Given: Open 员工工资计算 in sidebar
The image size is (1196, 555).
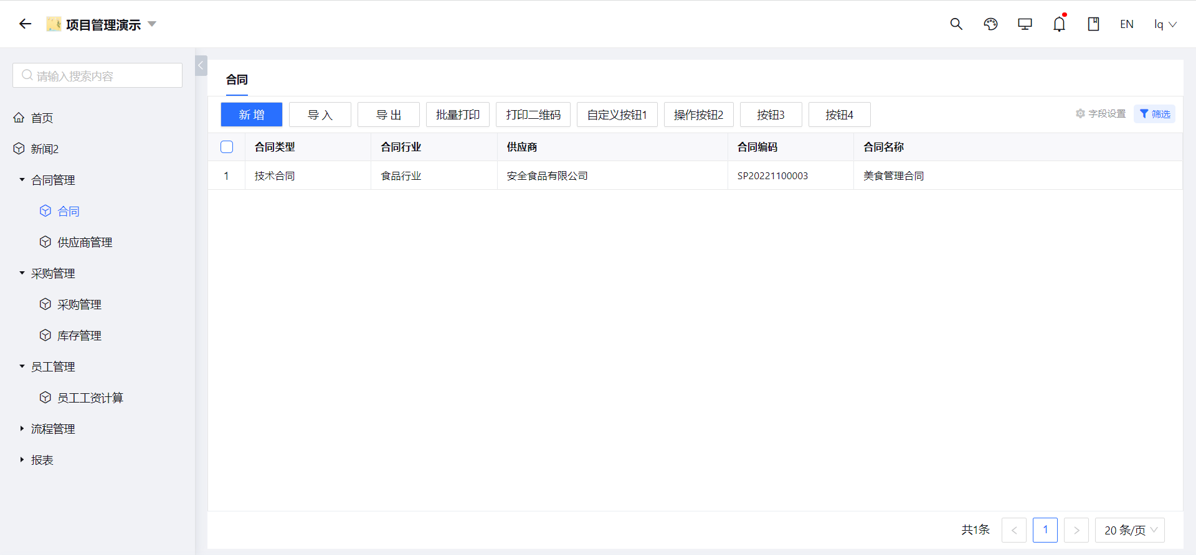Looking at the screenshot, I should pos(90,398).
